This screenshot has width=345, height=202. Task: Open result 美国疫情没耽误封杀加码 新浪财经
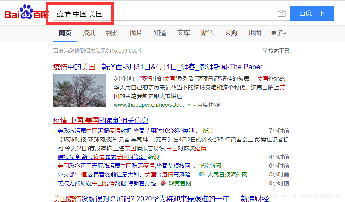click(x=161, y=199)
